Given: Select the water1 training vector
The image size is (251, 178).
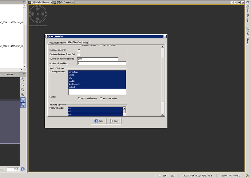Looking at the screenshot, I should (x=97, y=87).
